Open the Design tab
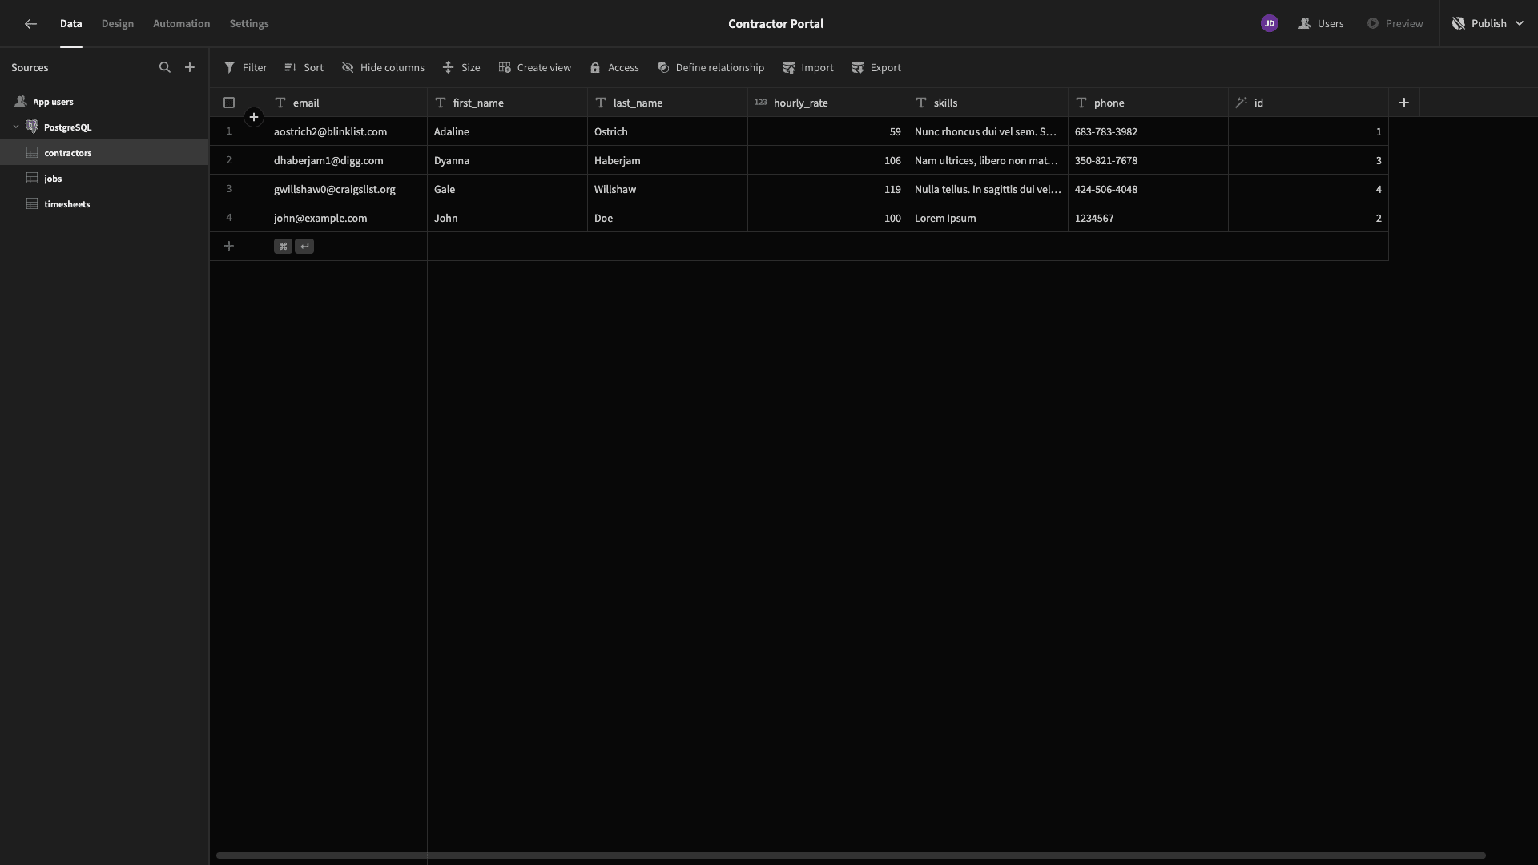The width and height of the screenshot is (1538, 865). (117, 23)
